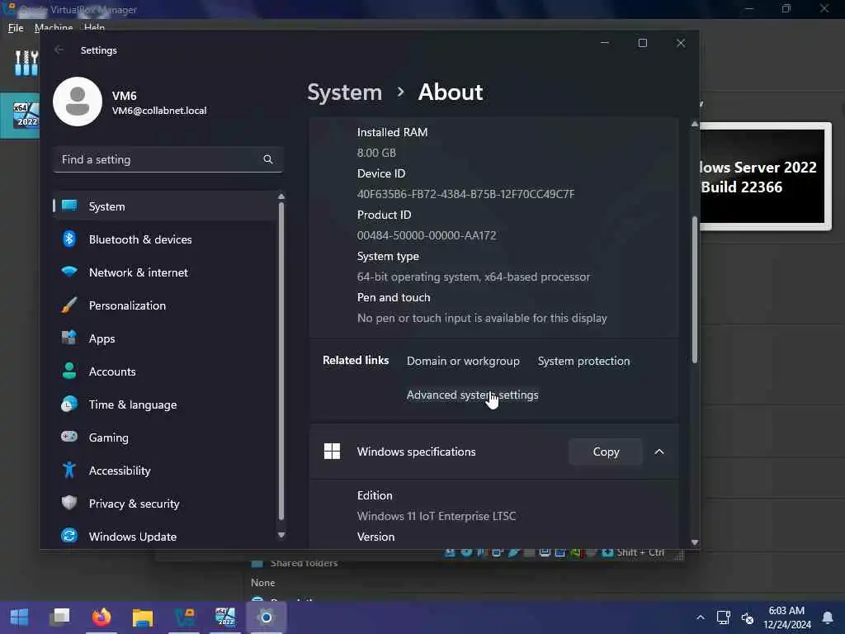
Task: Click the VM6 user avatar picture
Action: coord(78,102)
